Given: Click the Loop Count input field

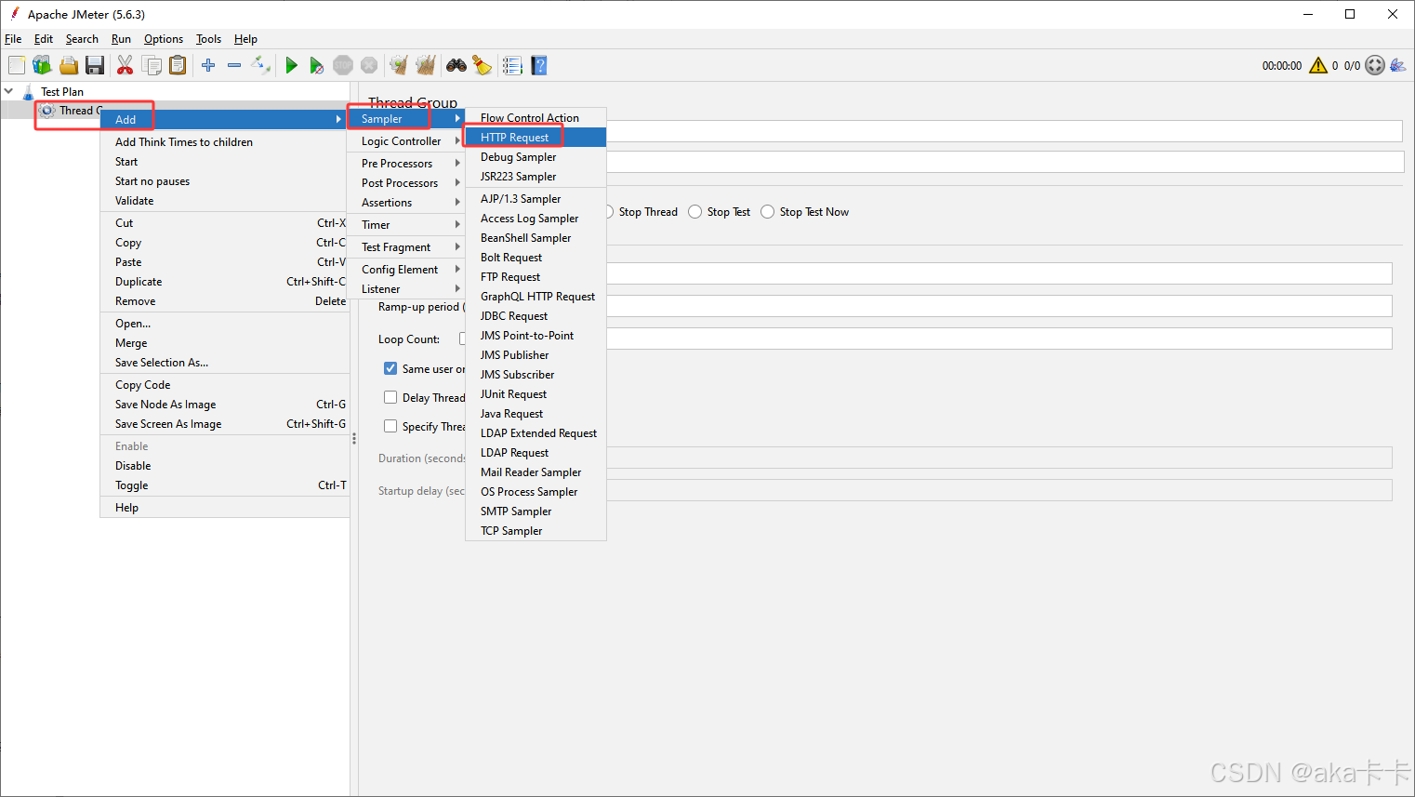Looking at the screenshot, I should [999, 339].
